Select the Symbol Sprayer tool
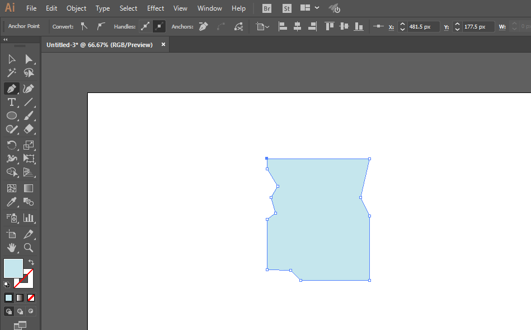This screenshot has width=531, height=330. click(12, 218)
